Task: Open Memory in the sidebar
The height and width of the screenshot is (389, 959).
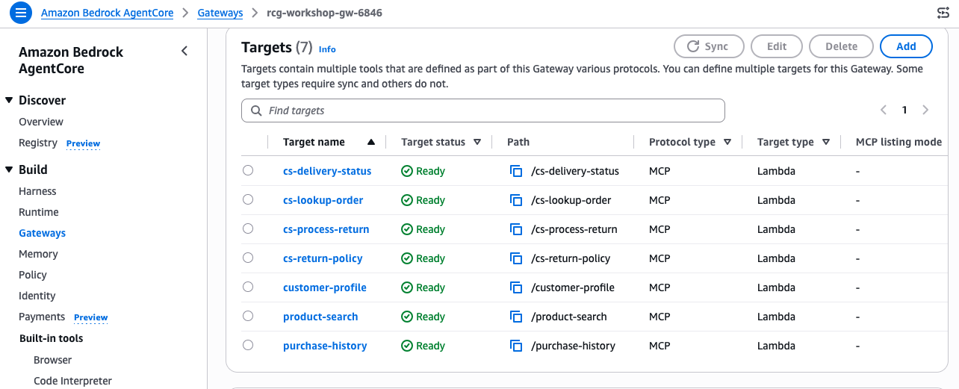Action: (38, 254)
